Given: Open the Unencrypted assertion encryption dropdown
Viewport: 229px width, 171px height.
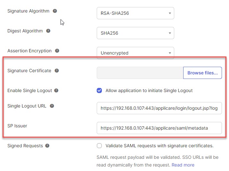Looking at the screenshot, I should pos(135,53).
